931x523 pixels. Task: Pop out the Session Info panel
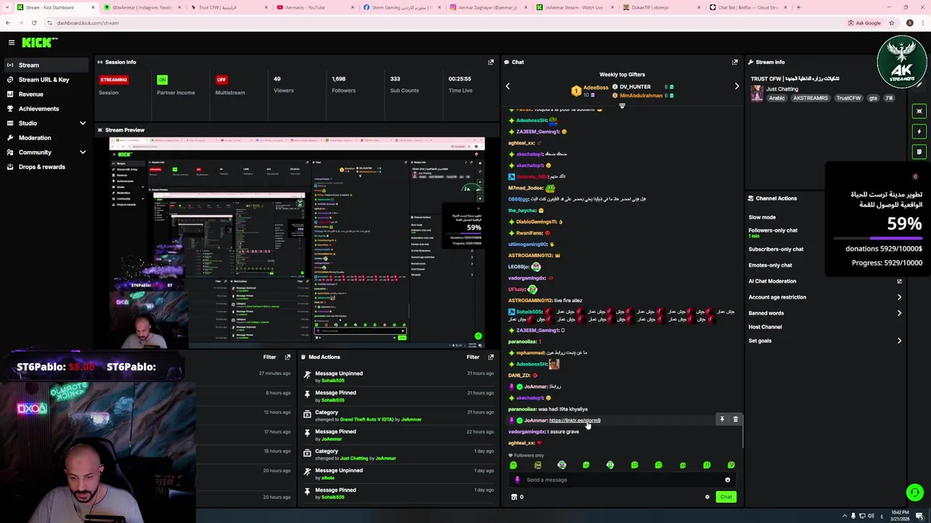491,62
